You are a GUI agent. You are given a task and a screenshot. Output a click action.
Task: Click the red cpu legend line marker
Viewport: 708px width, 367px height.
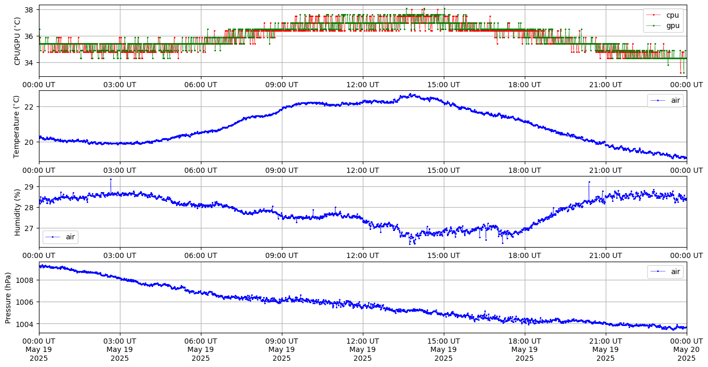(x=654, y=15)
